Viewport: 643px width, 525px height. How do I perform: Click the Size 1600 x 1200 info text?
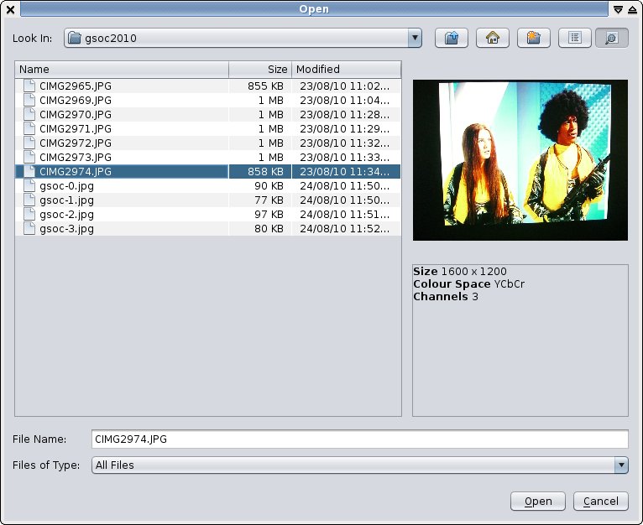(x=460, y=272)
